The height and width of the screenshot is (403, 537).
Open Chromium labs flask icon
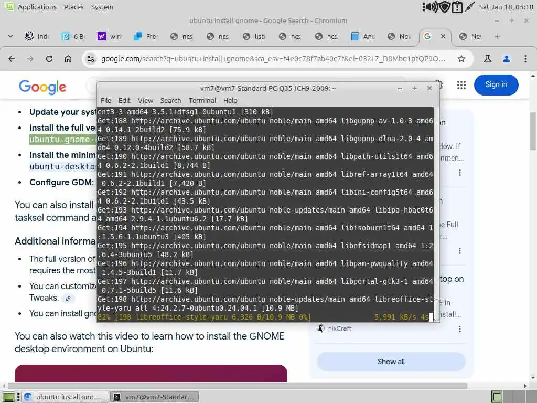pyautogui.click(x=487, y=59)
